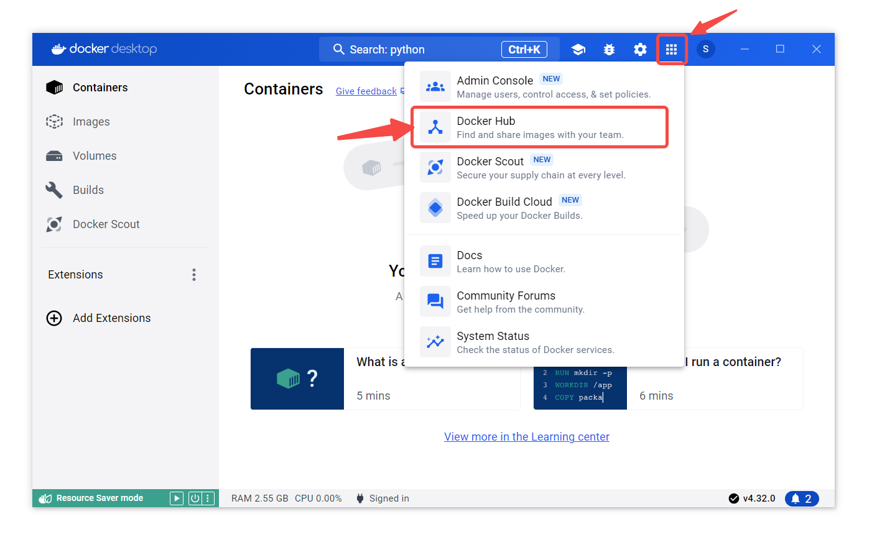Open Extensions three-dot options menu
877x537 pixels.
pos(194,275)
